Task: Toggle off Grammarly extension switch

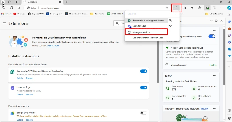Action: point(144,71)
